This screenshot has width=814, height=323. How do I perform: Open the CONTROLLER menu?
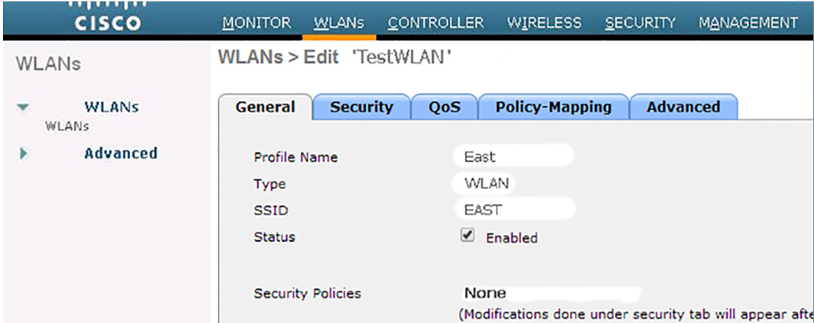click(x=436, y=23)
